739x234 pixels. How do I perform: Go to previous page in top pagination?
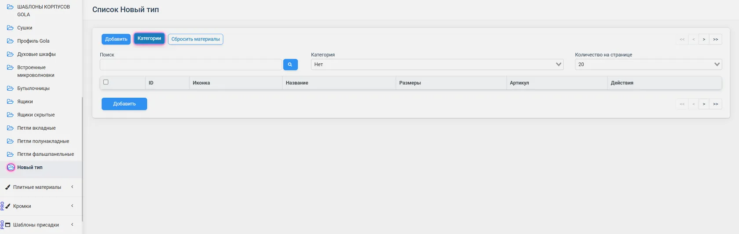point(694,39)
